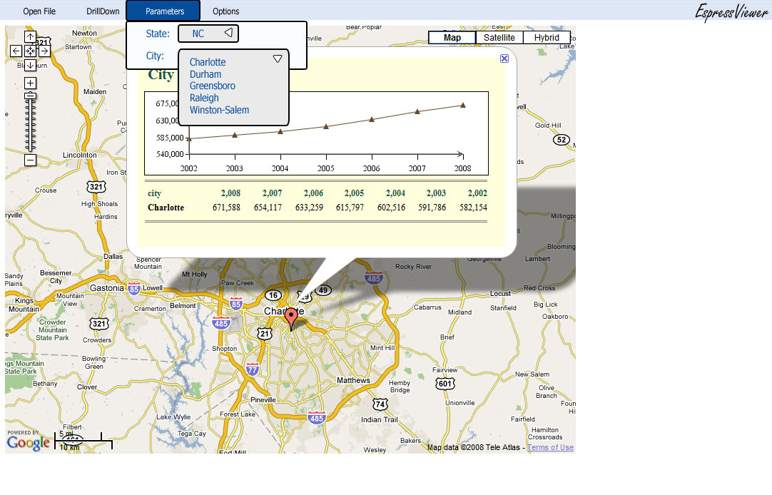
Task: Click Gastonia label on the map
Action: pos(107,288)
